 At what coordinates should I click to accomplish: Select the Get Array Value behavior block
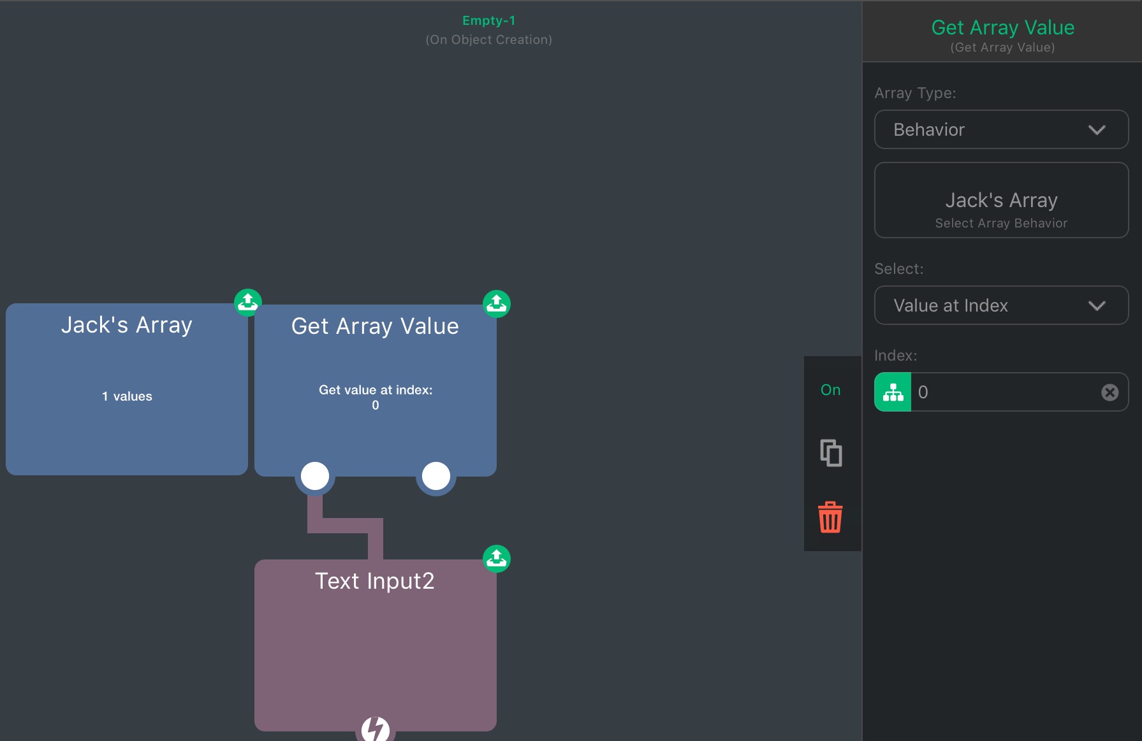375,370
